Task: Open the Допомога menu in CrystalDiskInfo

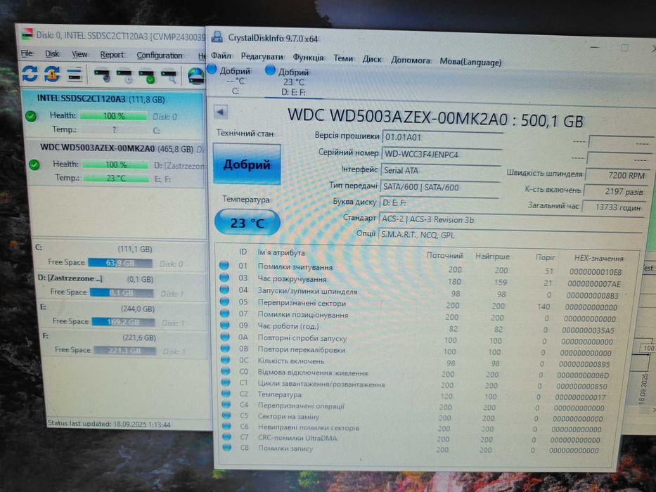Action: 411,60
